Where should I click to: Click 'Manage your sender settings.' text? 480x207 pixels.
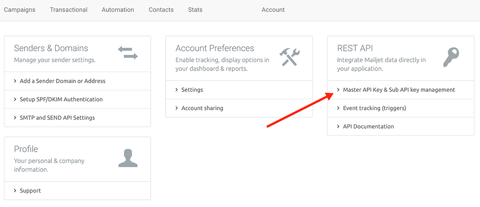pyautogui.click(x=55, y=60)
